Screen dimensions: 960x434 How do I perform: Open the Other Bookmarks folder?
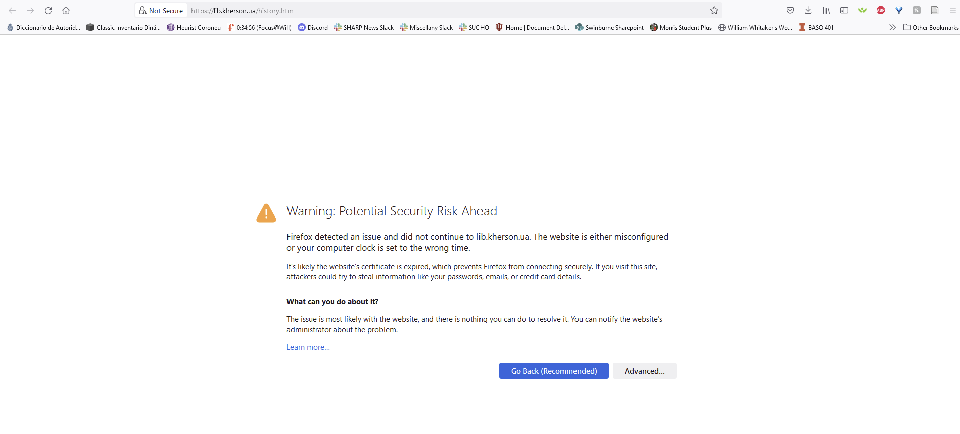(x=931, y=27)
